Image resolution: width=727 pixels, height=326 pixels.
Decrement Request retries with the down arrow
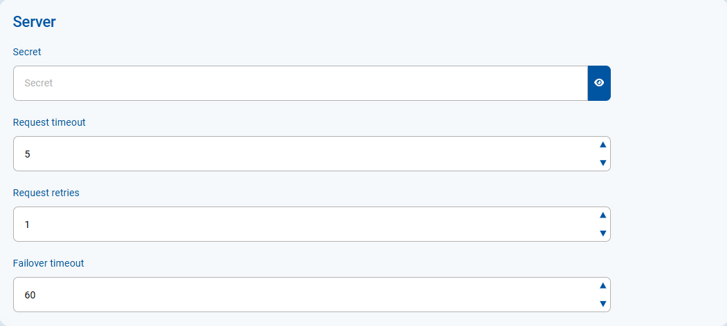tap(602, 233)
